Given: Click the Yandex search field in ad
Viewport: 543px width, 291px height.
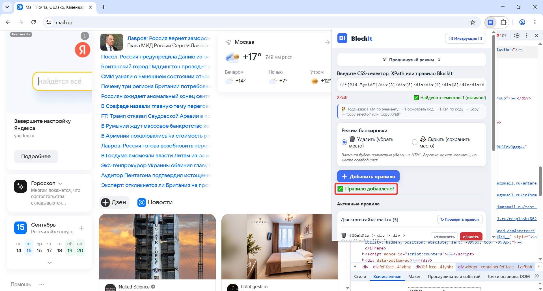Looking at the screenshot, I should pyautogui.click(x=63, y=81).
